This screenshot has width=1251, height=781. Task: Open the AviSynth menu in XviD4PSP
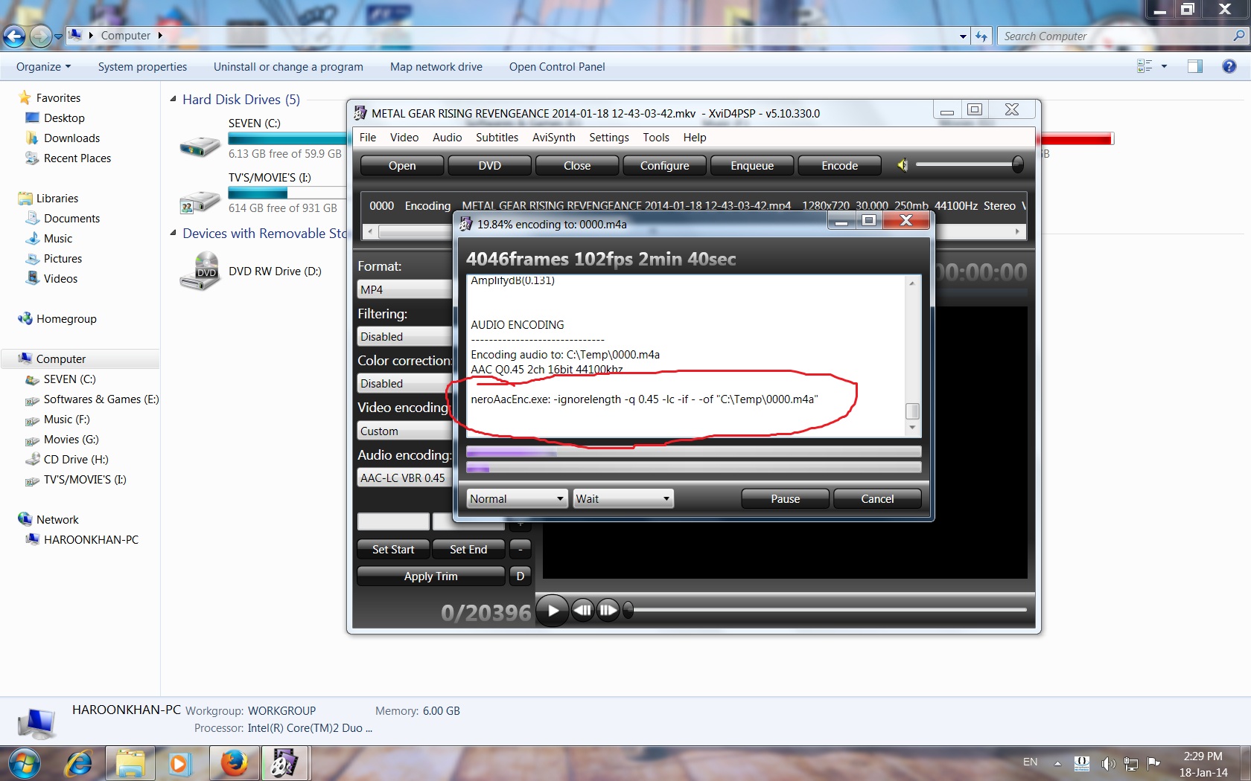point(553,137)
